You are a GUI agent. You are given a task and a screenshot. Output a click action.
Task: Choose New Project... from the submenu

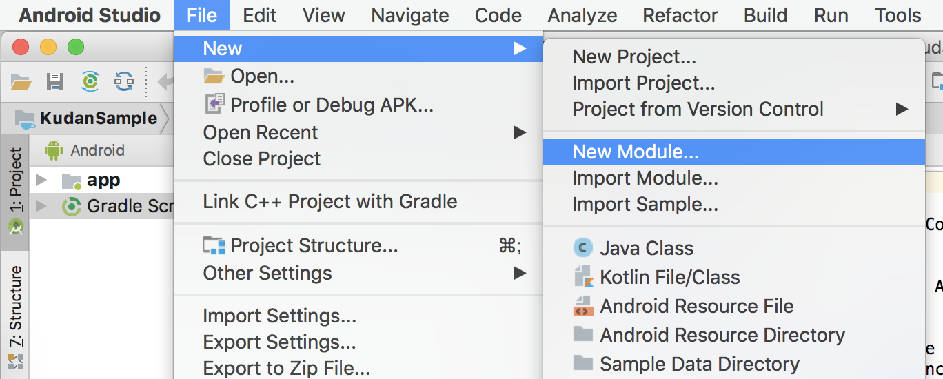pyautogui.click(x=734, y=57)
